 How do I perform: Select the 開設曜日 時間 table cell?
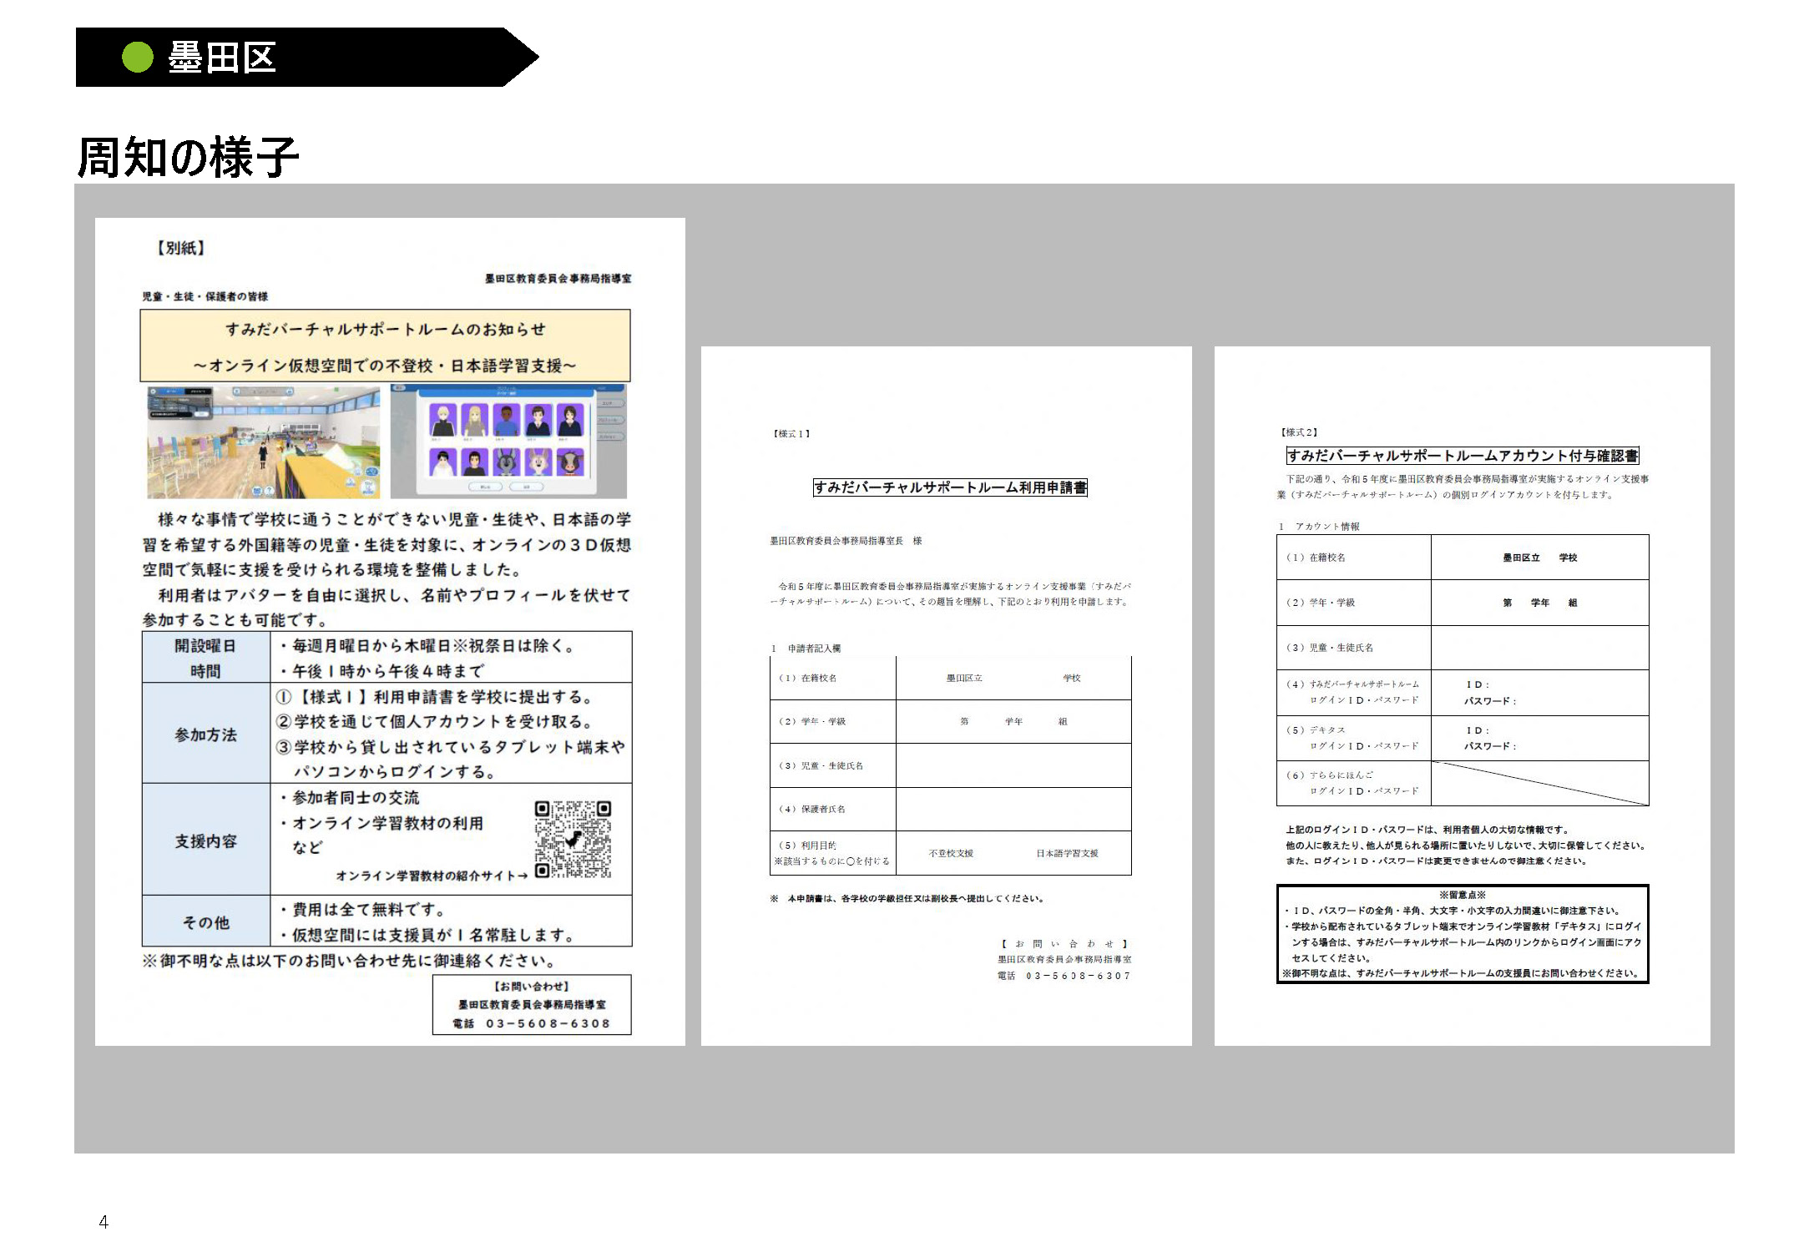[206, 658]
